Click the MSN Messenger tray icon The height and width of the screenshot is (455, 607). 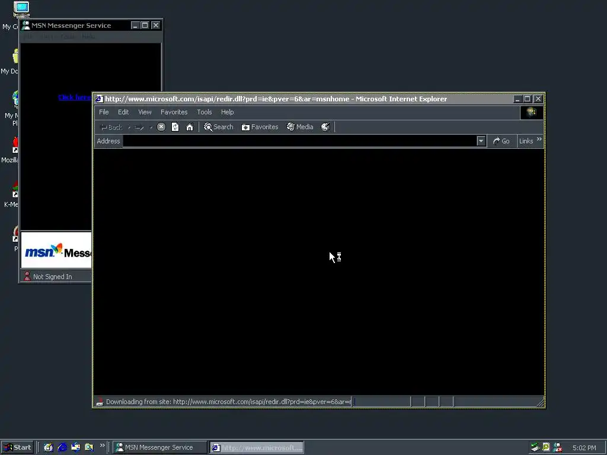557,447
